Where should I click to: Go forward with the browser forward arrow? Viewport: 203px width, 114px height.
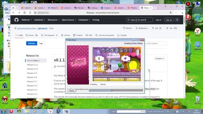(19, 13)
